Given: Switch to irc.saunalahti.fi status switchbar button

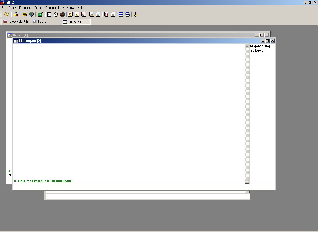Looking at the screenshot, I should [x=17, y=22].
